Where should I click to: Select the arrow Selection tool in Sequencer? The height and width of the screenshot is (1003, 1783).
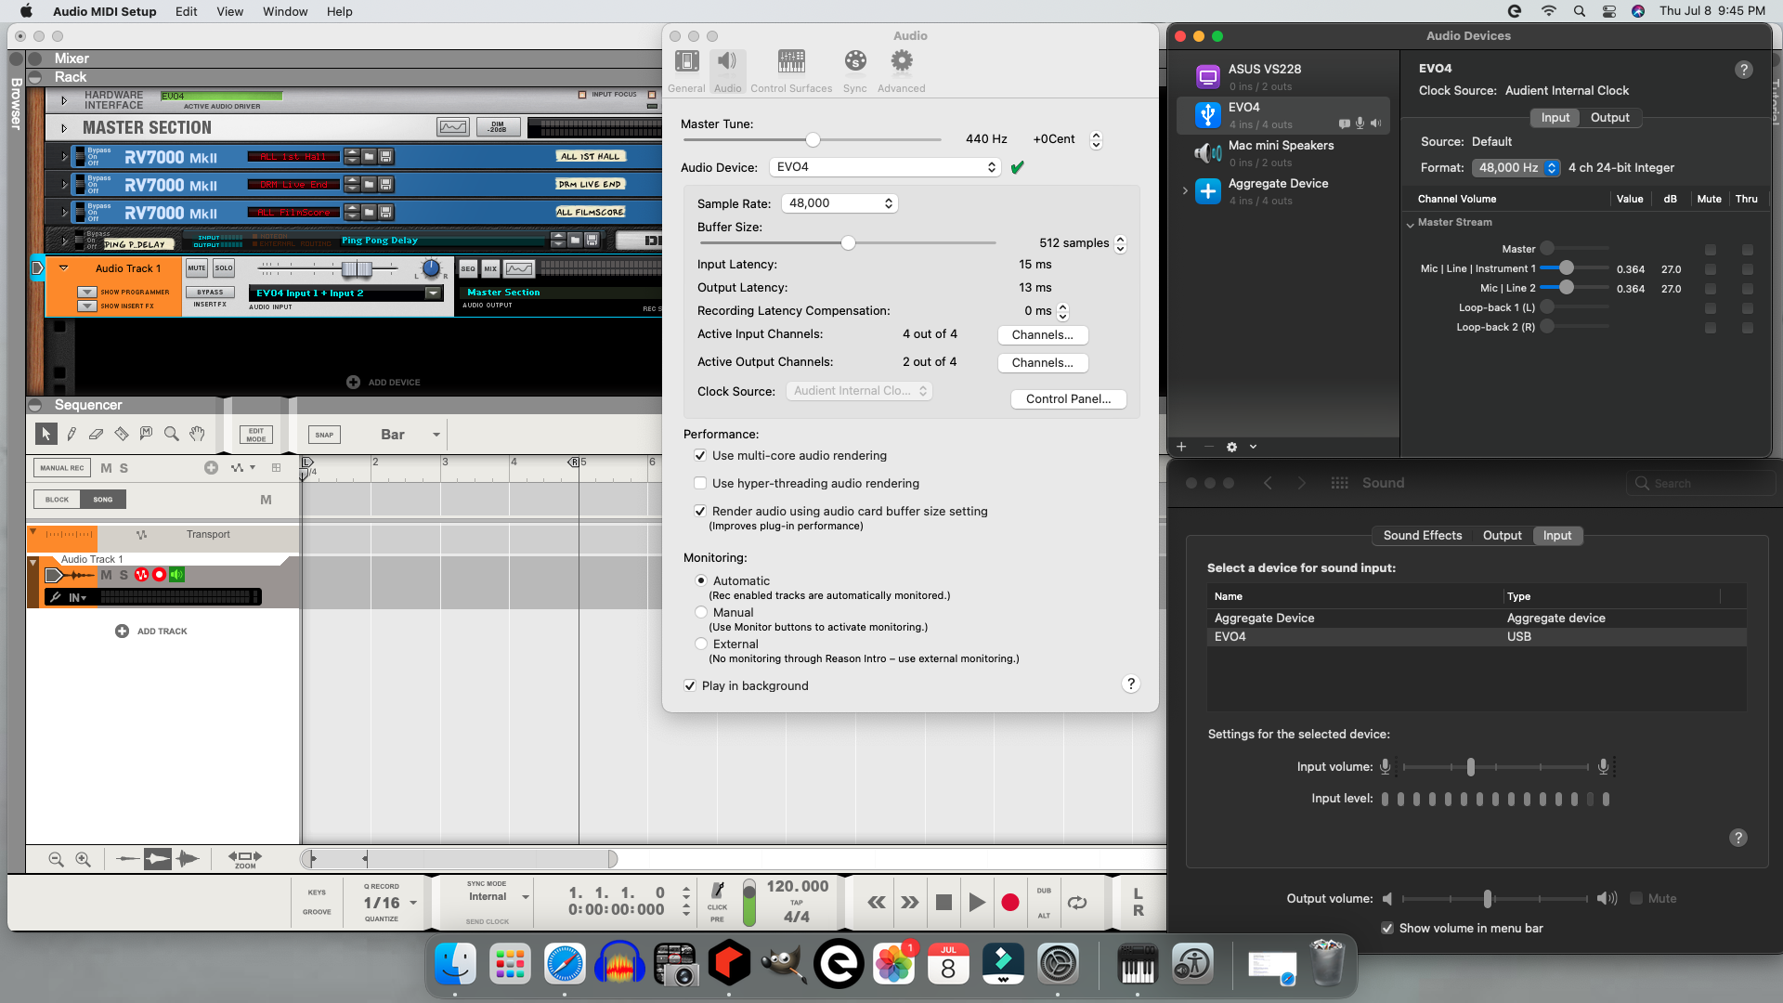coord(46,434)
